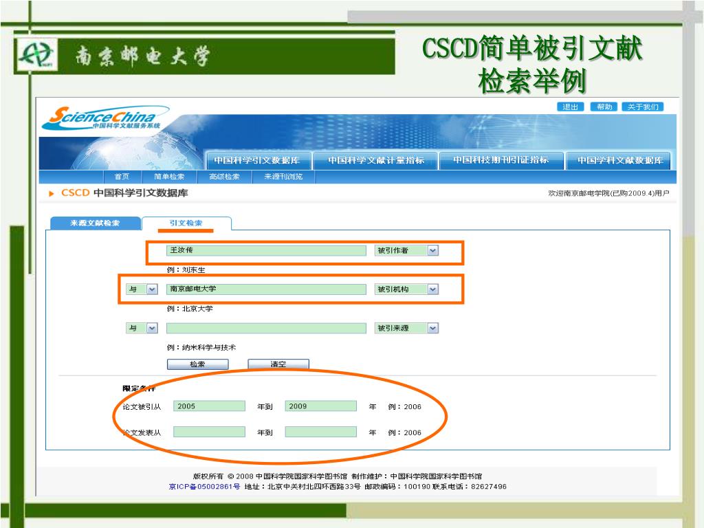This screenshot has width=704, height=528.
Task: Switch to 中国科技期刊引证指标 tab
Action: click(x=500, y=160)
